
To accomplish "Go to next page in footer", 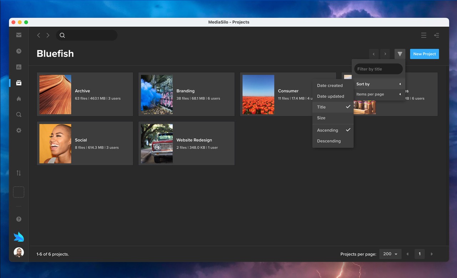I will 432,254.
